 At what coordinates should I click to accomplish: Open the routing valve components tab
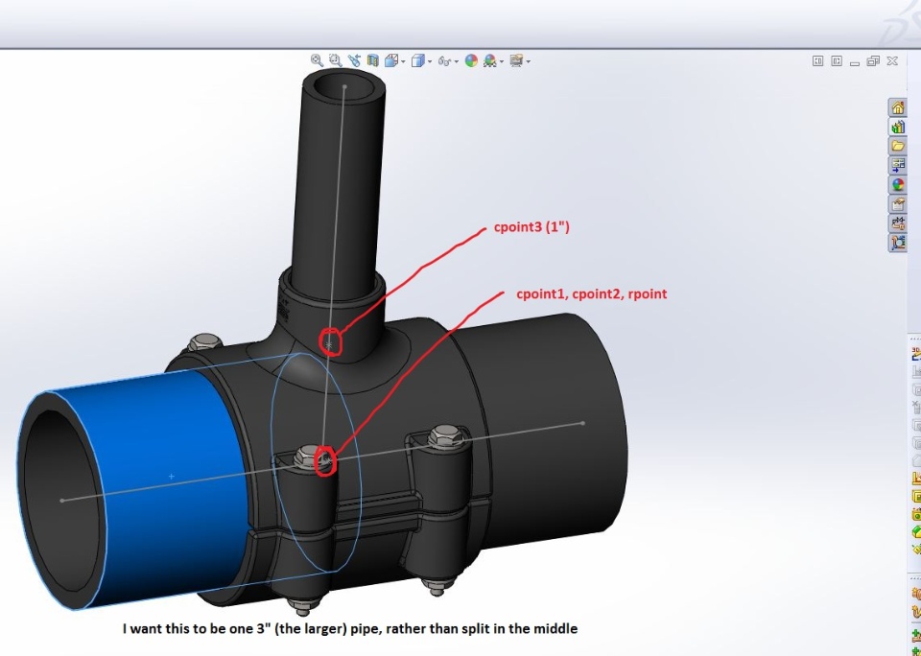pos(898,223)
